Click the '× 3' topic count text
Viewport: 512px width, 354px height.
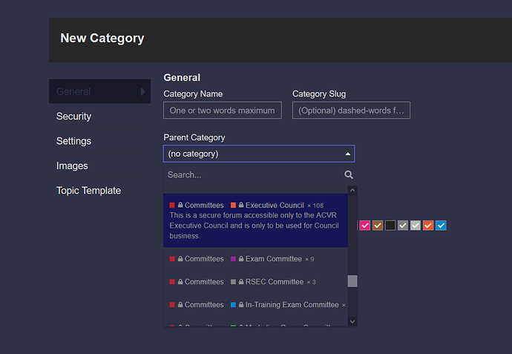point(311,282)
